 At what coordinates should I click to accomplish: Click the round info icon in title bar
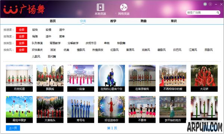coord(205,4)
